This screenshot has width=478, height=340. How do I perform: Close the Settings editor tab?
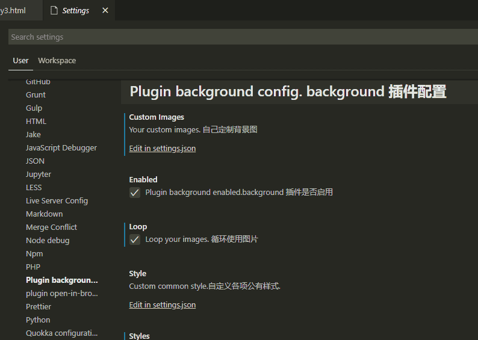click(106, 11)
